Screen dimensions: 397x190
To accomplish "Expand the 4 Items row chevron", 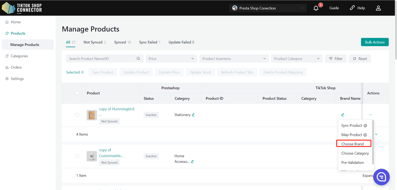I will (377, 134).
